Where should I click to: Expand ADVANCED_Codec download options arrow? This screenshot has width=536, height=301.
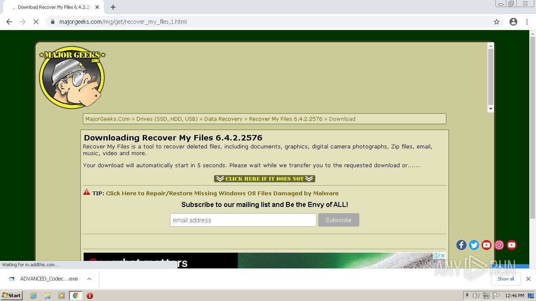click(x=89, y=279)
